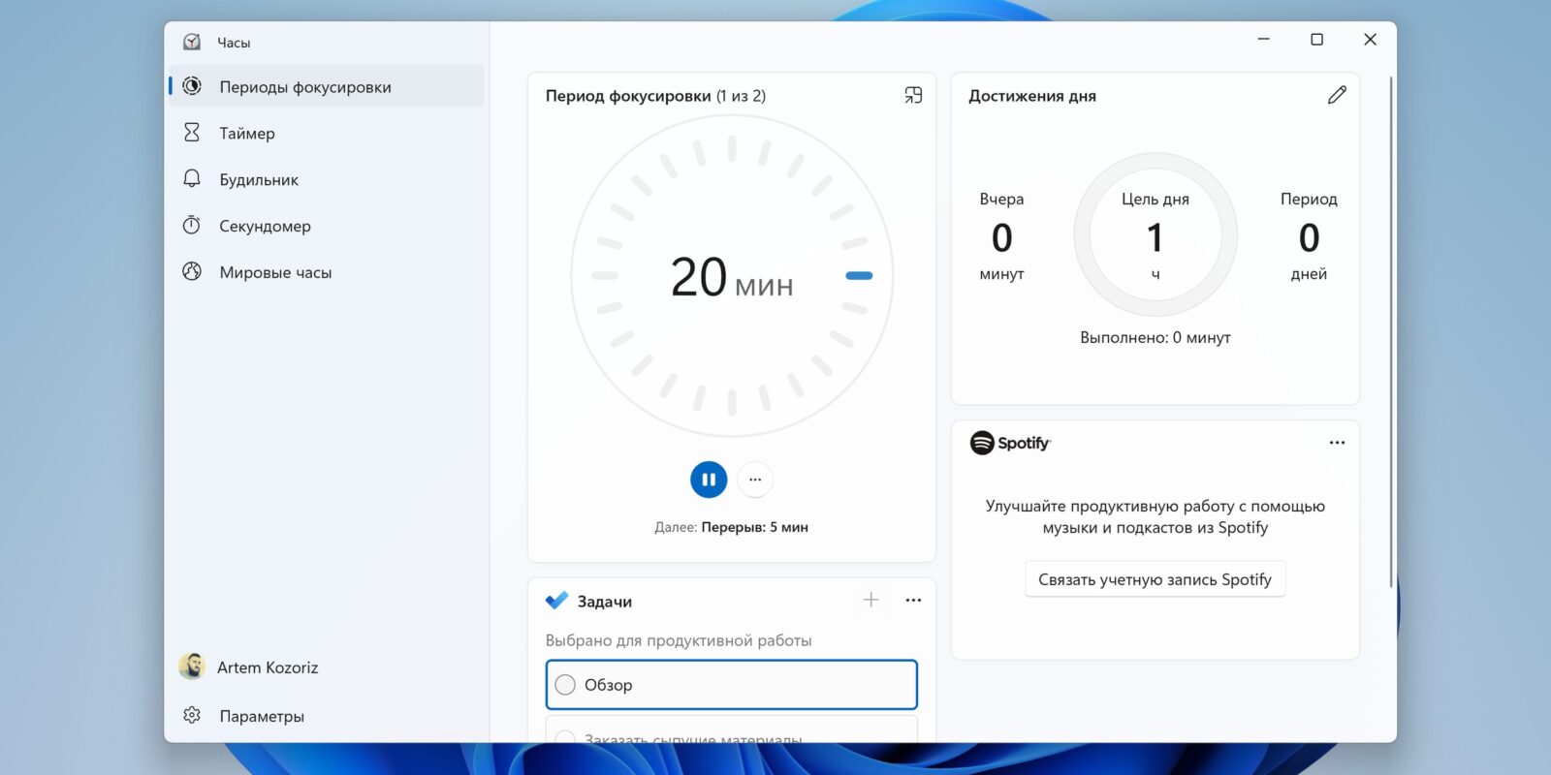Viewport: 1551px width, 775px height.
Task: Maximize the Clock app window
Action: coord(1316,40)
